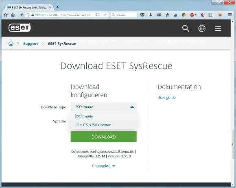Click the Pocket icon in toolbar
This screenshot has width=236, height=188.
(142, 15)
